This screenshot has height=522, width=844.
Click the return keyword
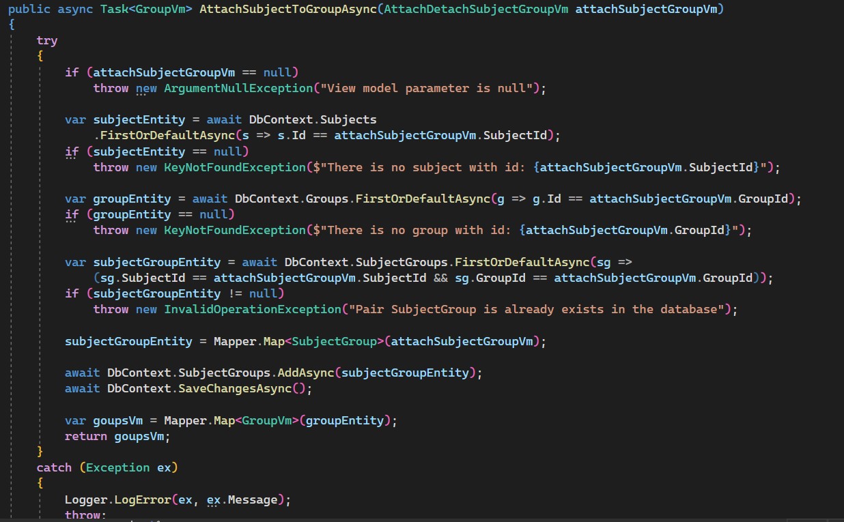point(86,436)
